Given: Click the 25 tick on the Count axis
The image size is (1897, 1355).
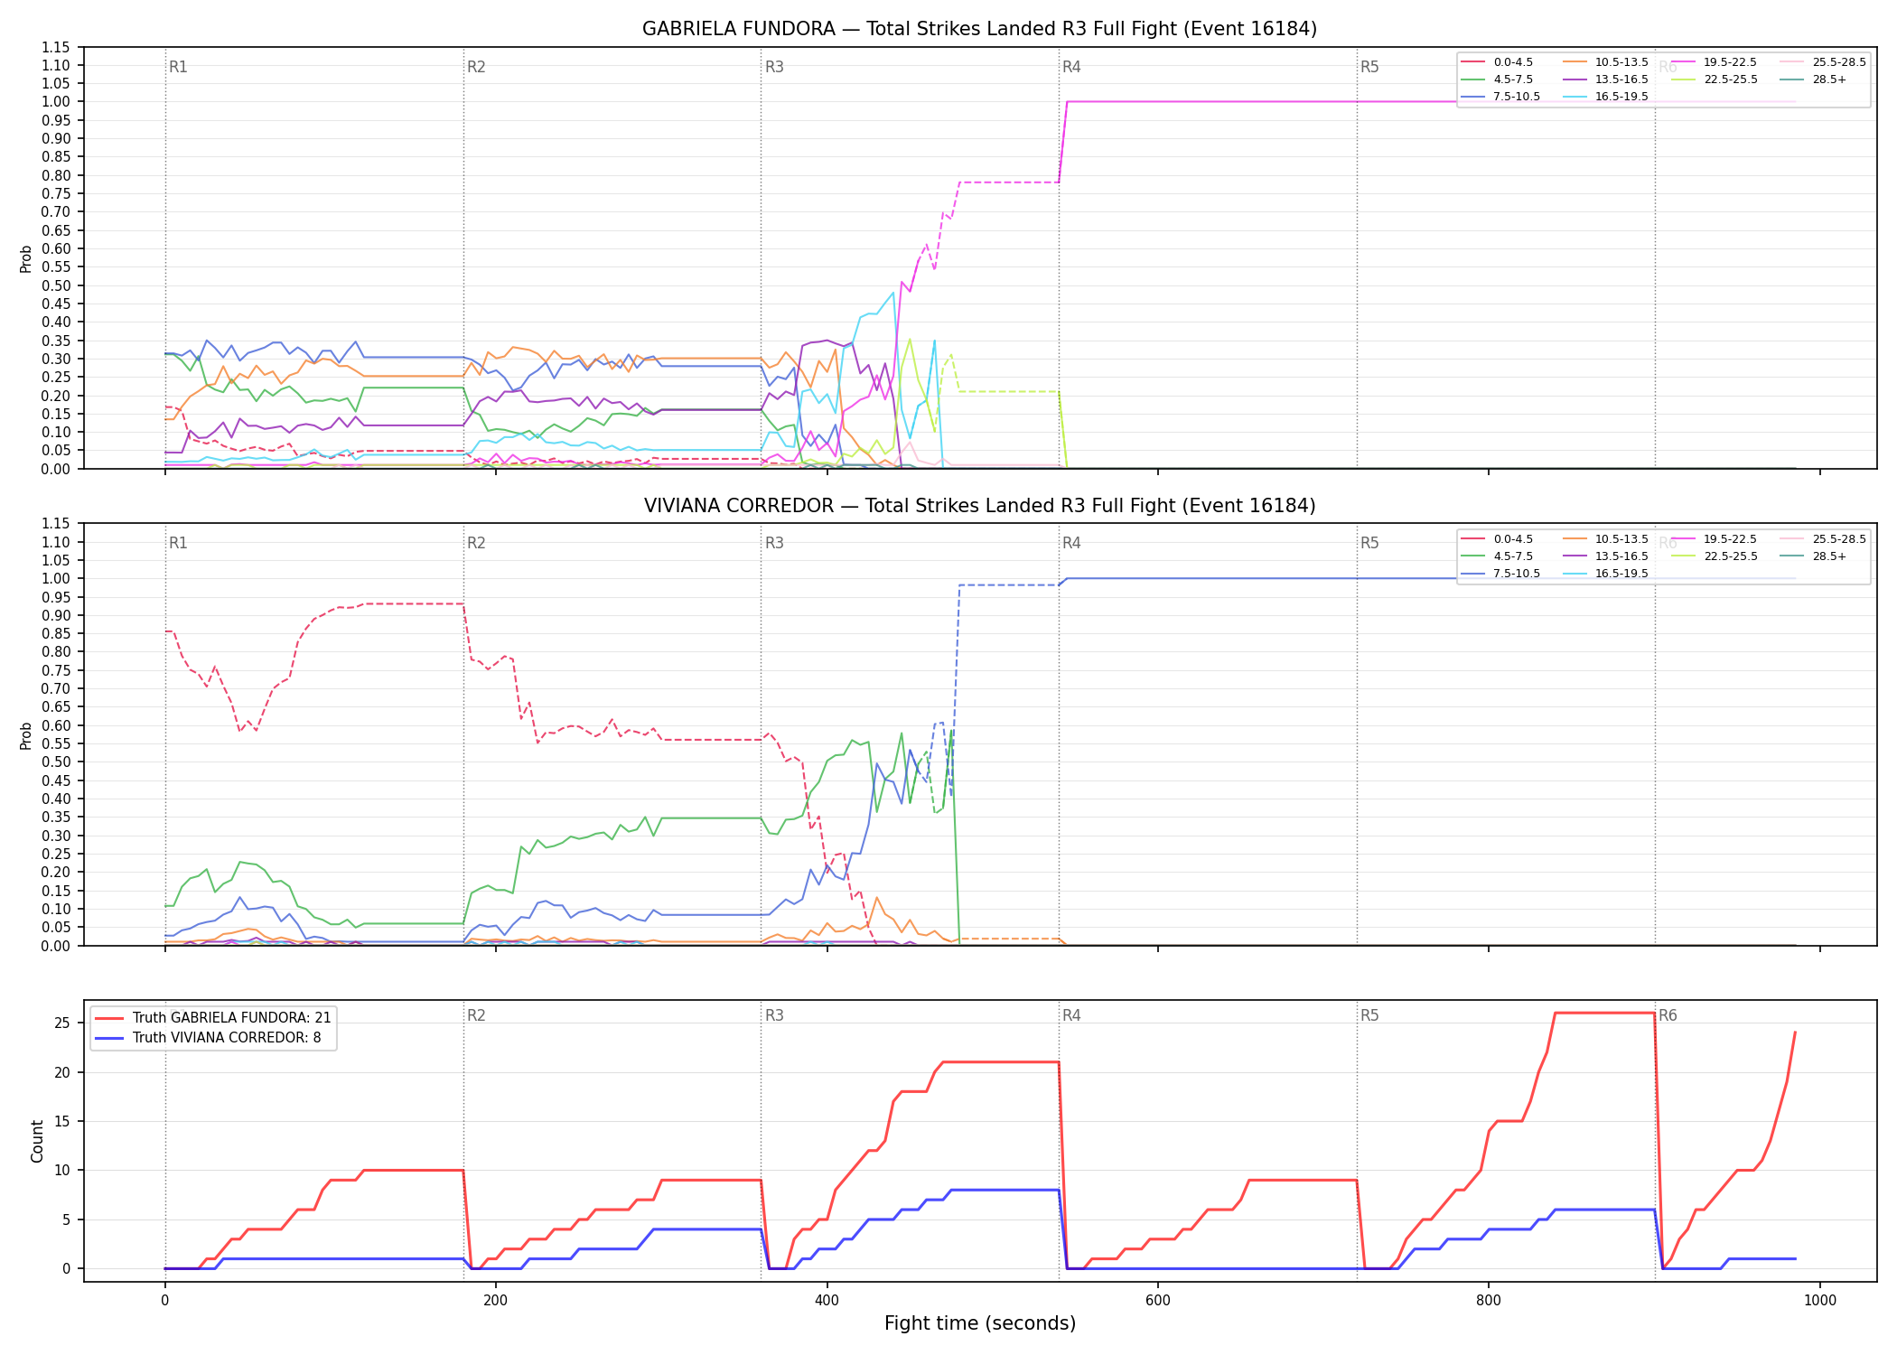Looking at the screenshot, I should coord(62,1023).
